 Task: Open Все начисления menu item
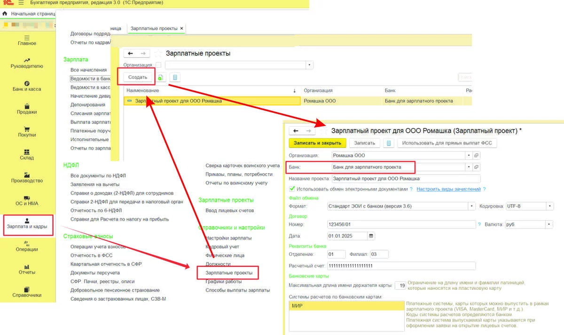pos(88,70)
